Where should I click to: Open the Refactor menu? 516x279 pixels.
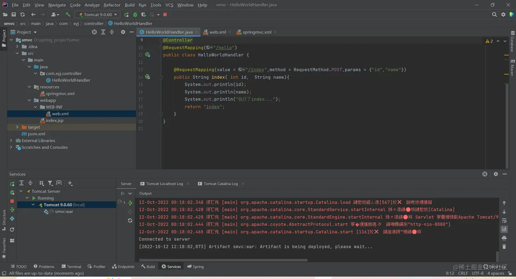[x=112, y=5]
